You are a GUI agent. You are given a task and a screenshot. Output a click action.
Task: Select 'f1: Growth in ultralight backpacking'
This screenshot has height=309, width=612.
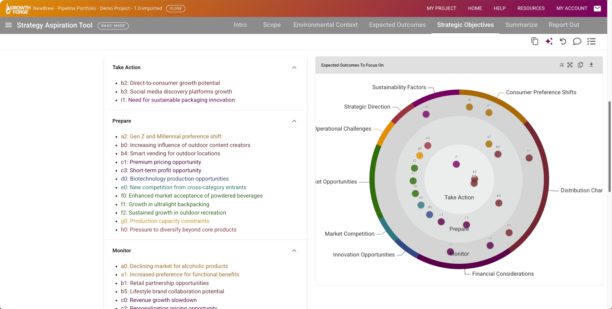point(165,204)
